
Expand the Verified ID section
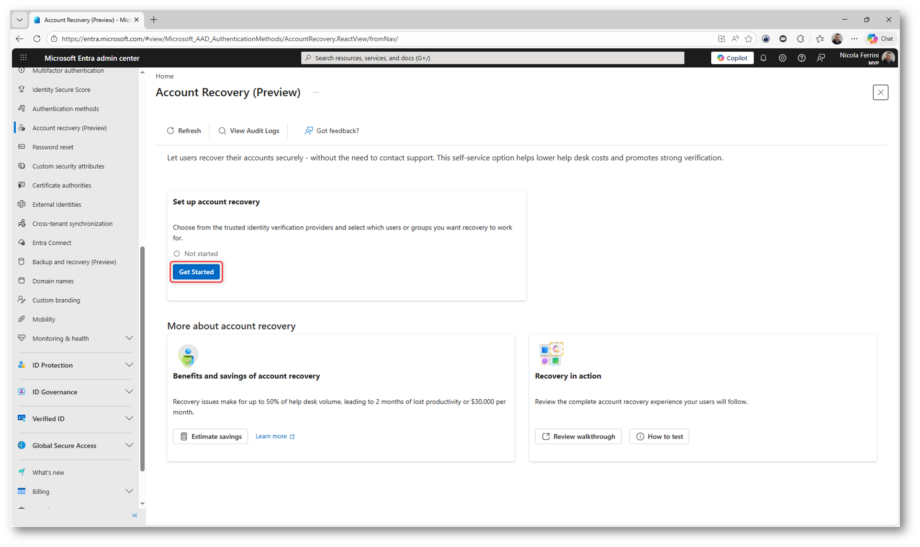point(129,418)
